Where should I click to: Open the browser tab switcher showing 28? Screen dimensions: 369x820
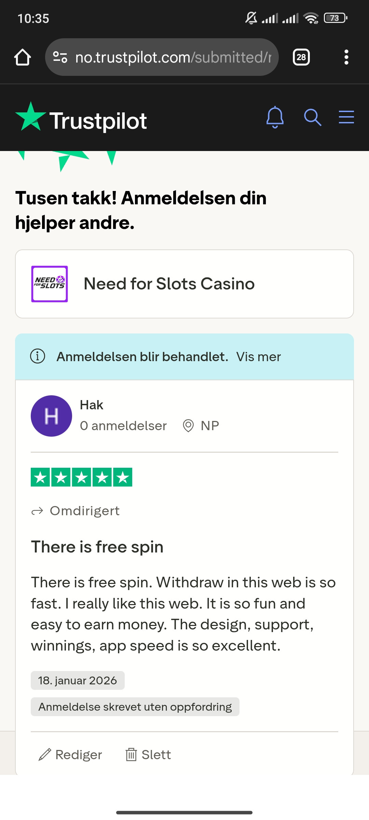point(301,57)
